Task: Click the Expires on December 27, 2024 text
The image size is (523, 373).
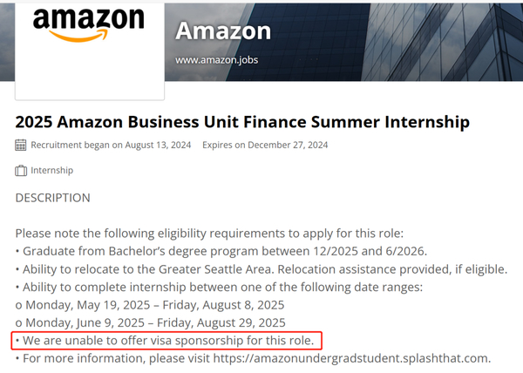Action: point(265,145)
